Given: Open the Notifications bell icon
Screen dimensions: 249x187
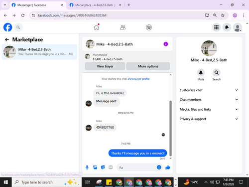Looking at the screenshot, I should pos(227,27).
